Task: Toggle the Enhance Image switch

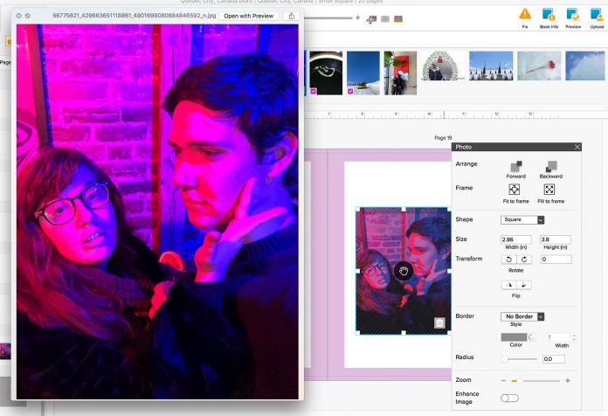Action: pyautogui.click(x=509, y=398)
